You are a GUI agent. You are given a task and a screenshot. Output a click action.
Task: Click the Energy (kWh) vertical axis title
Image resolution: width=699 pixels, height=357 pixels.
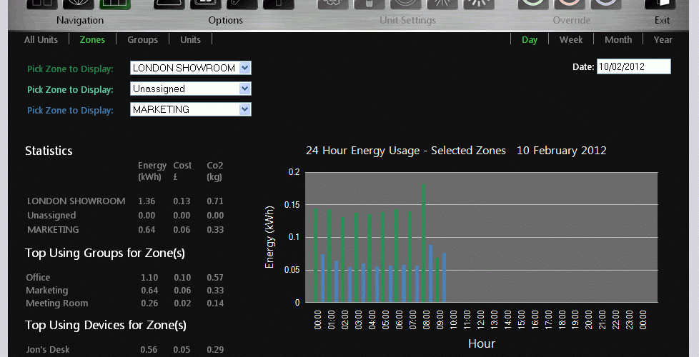[x=269, y=237]
